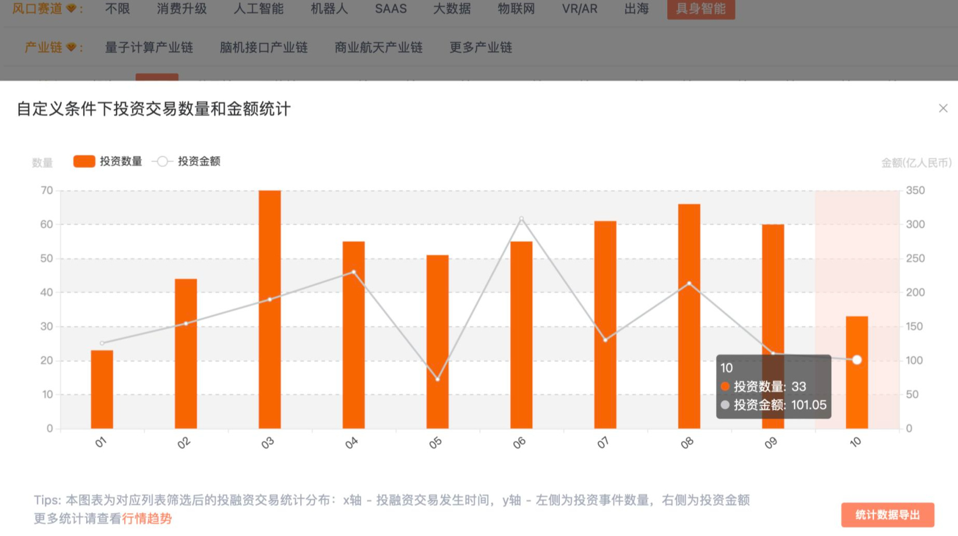Click the 投资金额 point at month 05
958x536 pixels.
tap(438, 379)
